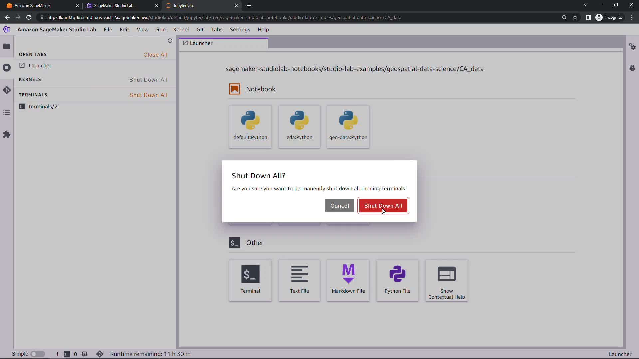The width and height of the screenshot is (639, 359).
Task: Open the property inspector gears icon
Action: pyautogui.click(x=632, y=46)
